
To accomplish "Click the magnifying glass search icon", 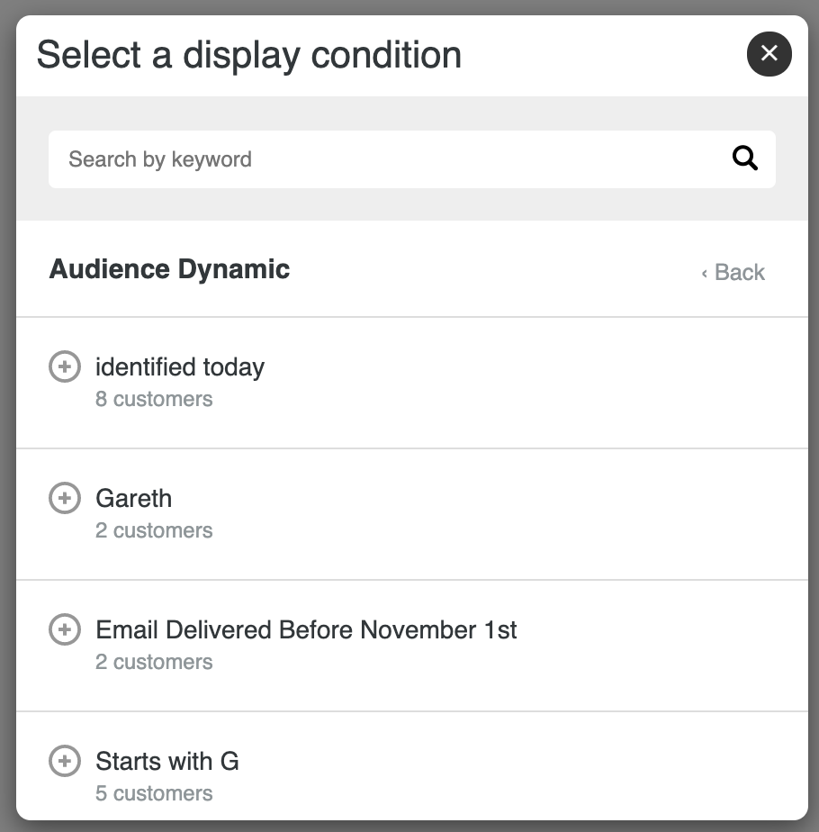I will [744, 158].
